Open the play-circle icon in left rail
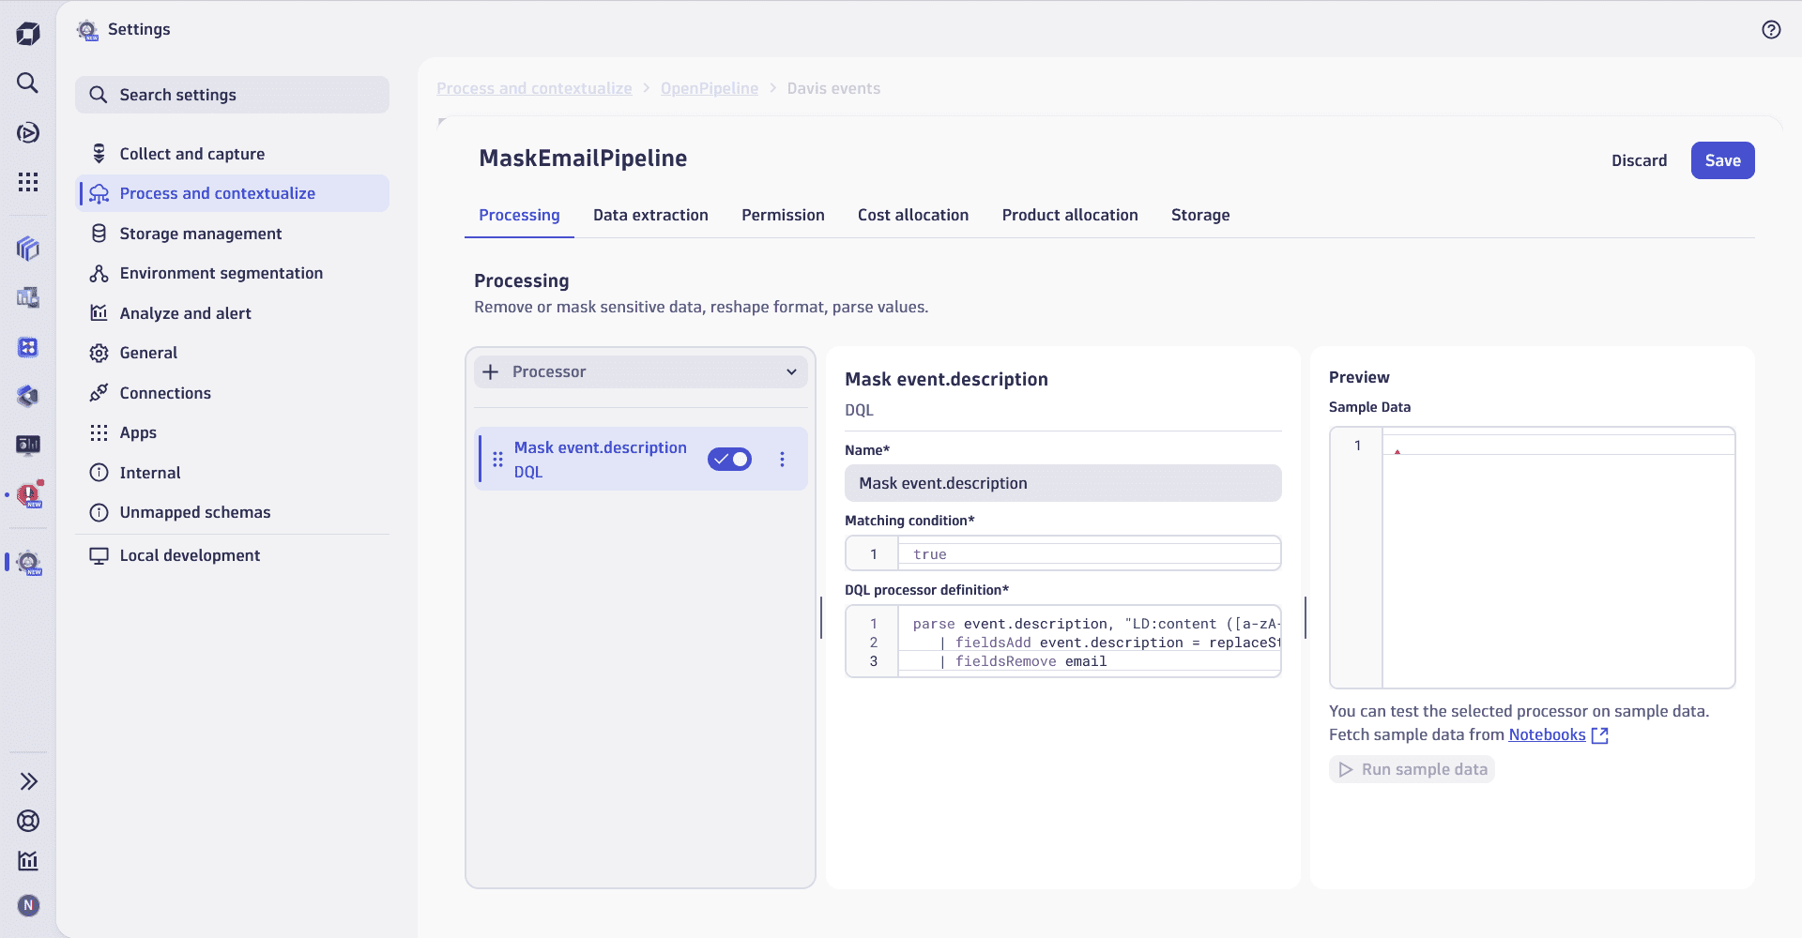Screen dimensions: 1802x938 pos(28,132)
